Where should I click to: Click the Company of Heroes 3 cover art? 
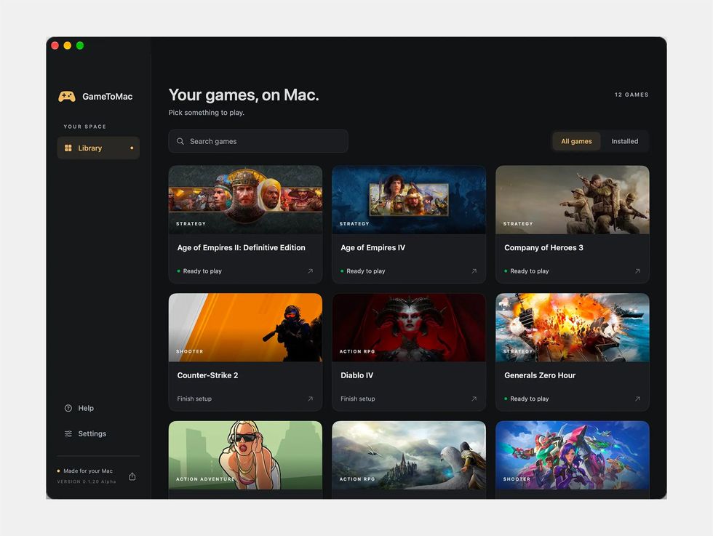pyautogui.click(x=573, y=200)
